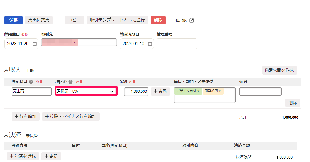This screenshot has height=162, width=310.
Task: Click the 支出に変更 button
Action: [39, 20]
